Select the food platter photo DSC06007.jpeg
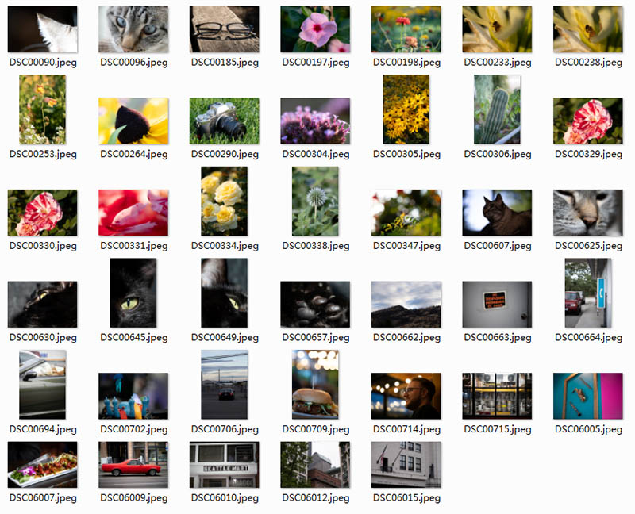 click(x=42, y=465)
